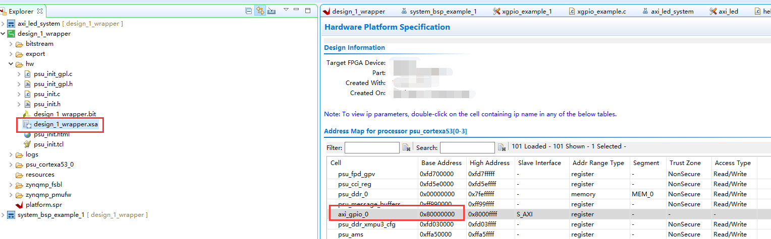The image size is (771, 239).
Task: Expand the bitstream folder
Action: coord(11,44)
